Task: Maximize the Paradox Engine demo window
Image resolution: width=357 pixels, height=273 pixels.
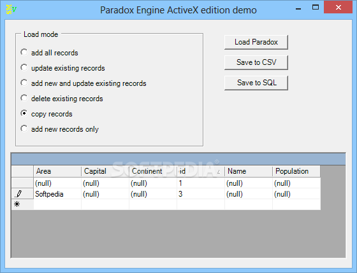Action: tap(316, 8)
